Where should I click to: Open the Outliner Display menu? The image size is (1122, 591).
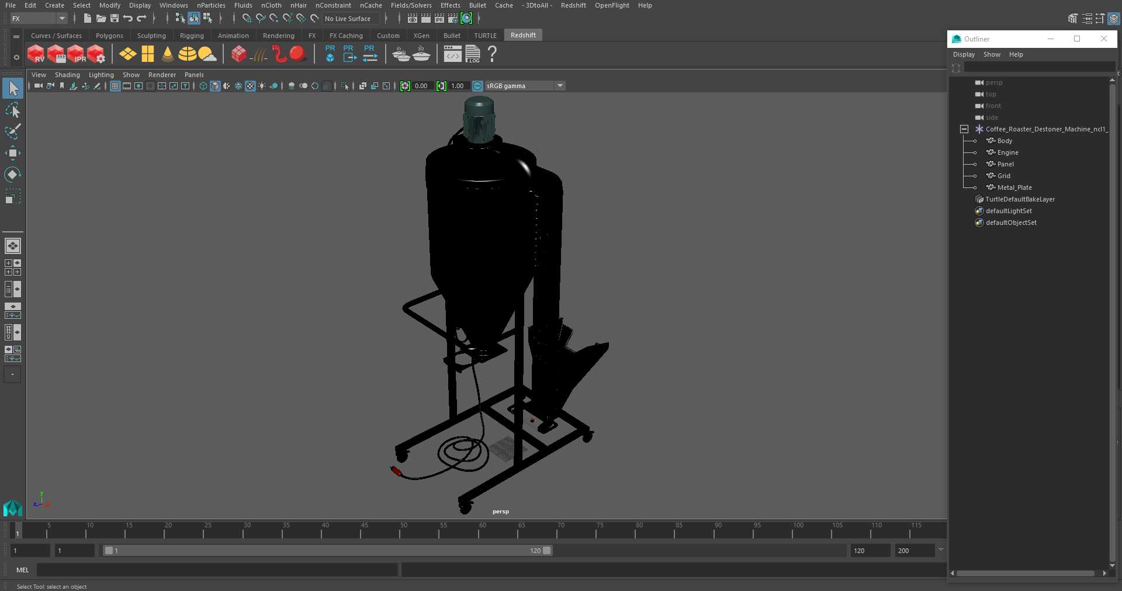coord(964,54)
